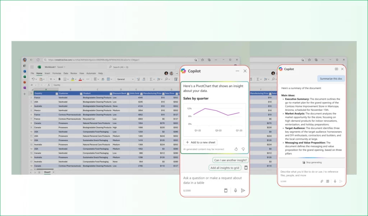The image size is (368, 216).
Task: Switch to the Automate tab
Action: [x=91, y=73]
